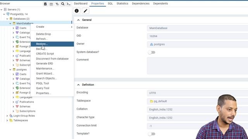The image size is (248, 139).
Task: Click the pencil edit icon button
Action: coord(85,11)
